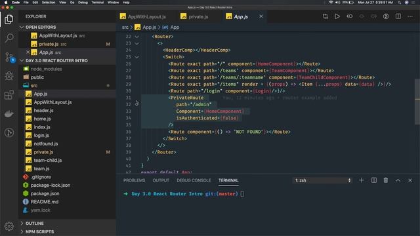Switch to the Debug Console tab
Image resolution: width=420 pixels, height=236 pixels.
coord(194,180)
